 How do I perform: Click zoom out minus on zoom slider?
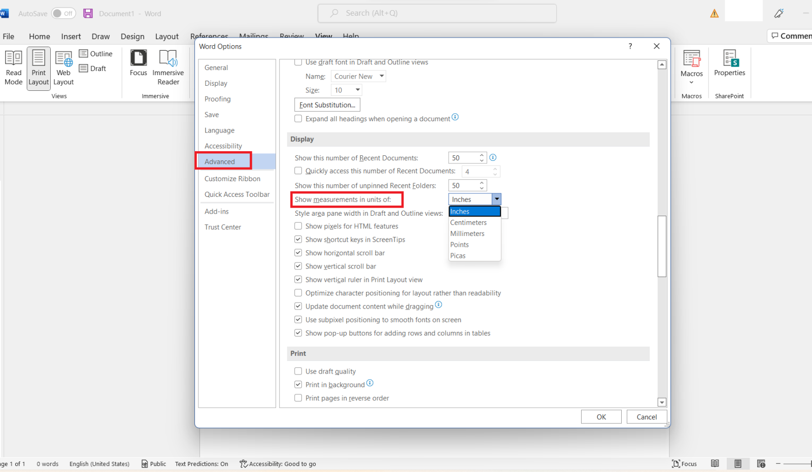778,463
